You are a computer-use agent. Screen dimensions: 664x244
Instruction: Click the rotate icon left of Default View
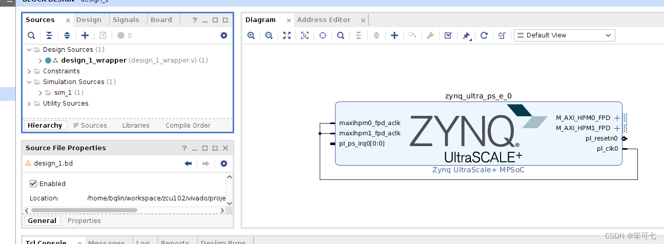coord(502,35)
